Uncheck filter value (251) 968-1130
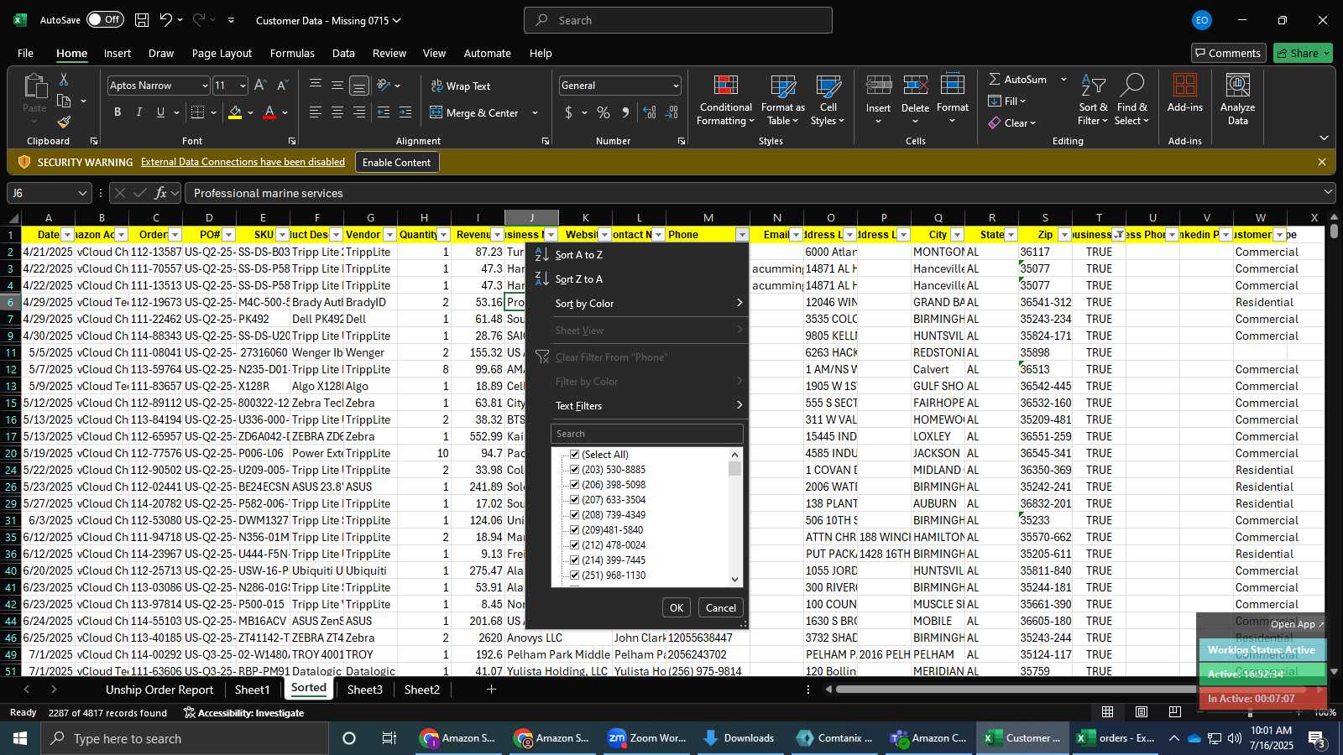1343x755 pixels. click(575, 575)
